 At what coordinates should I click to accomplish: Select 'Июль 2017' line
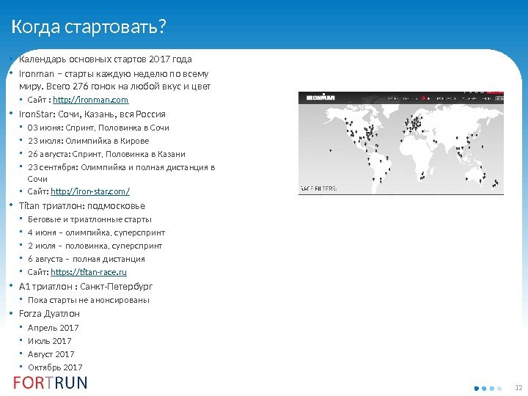click(50, 341)
